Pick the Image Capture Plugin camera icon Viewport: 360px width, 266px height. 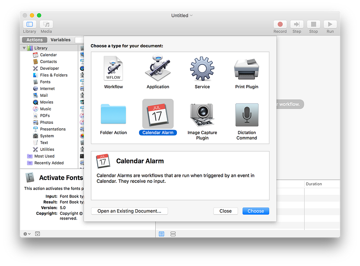[x=202, y=115]
